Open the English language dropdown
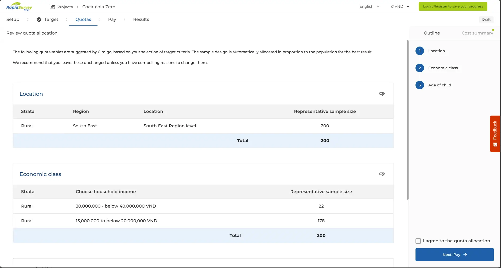Viewport: 501px width, 268px height. [370, 6]
